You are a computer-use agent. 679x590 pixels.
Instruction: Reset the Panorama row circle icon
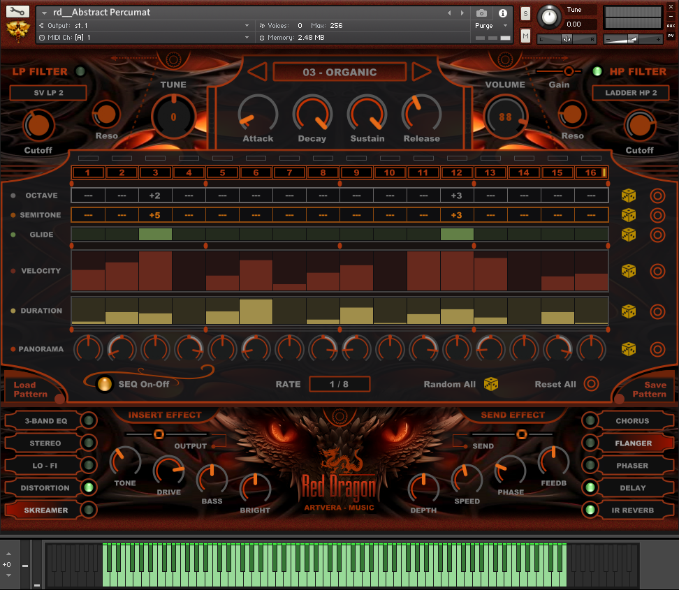(657, 349)
